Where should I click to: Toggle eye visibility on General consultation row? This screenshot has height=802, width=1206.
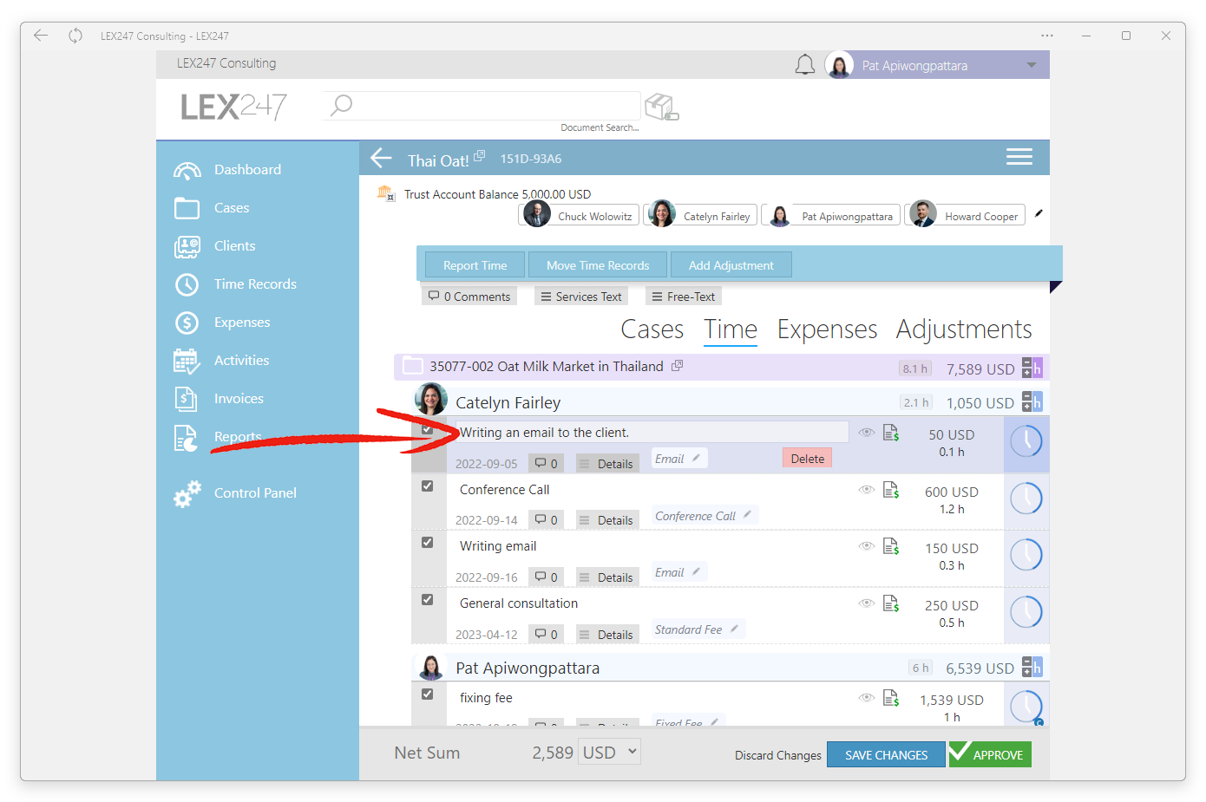click(866, 603)
